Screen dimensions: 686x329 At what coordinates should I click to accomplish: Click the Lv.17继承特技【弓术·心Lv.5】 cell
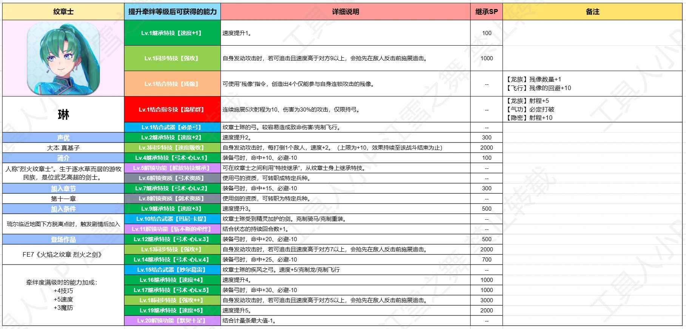coord(173,290)
